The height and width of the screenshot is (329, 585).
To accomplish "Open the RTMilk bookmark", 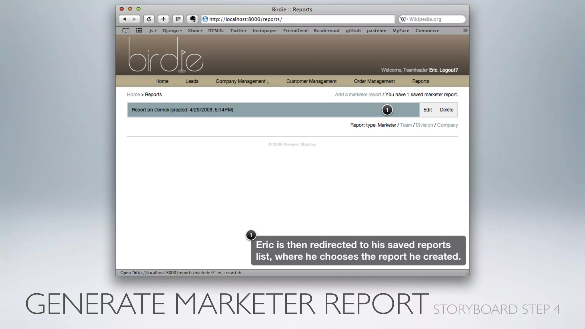I will [x=216, y=31].
